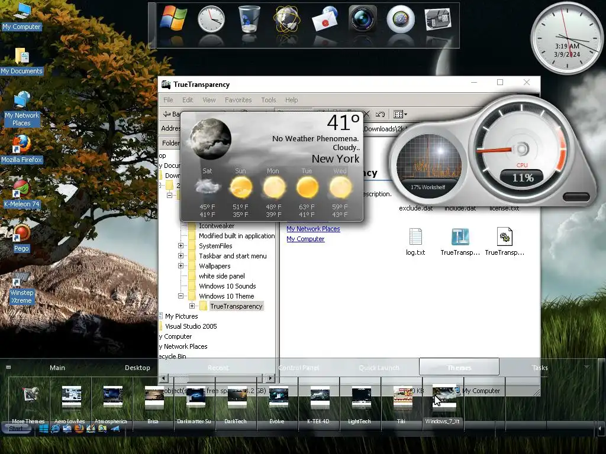
Task: Expand the TrueTransparency tree node
Action: [x=192, y=306]
